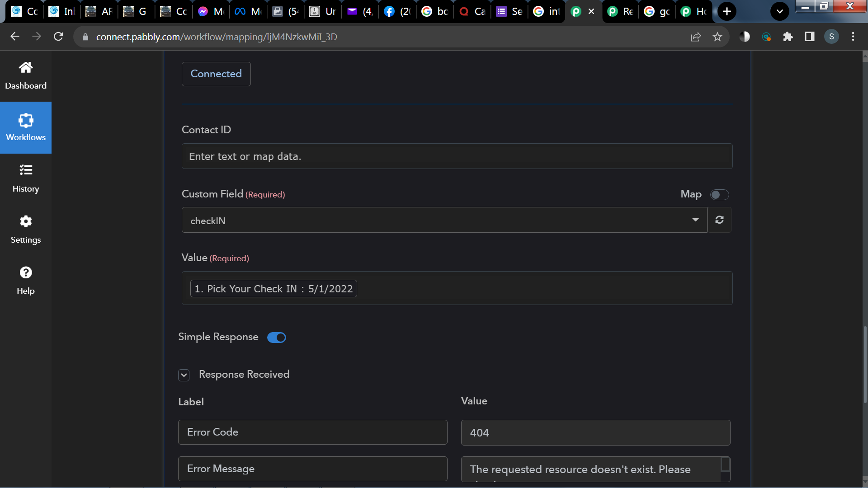
Task: Open browser side panel
Action: (810, 37)
